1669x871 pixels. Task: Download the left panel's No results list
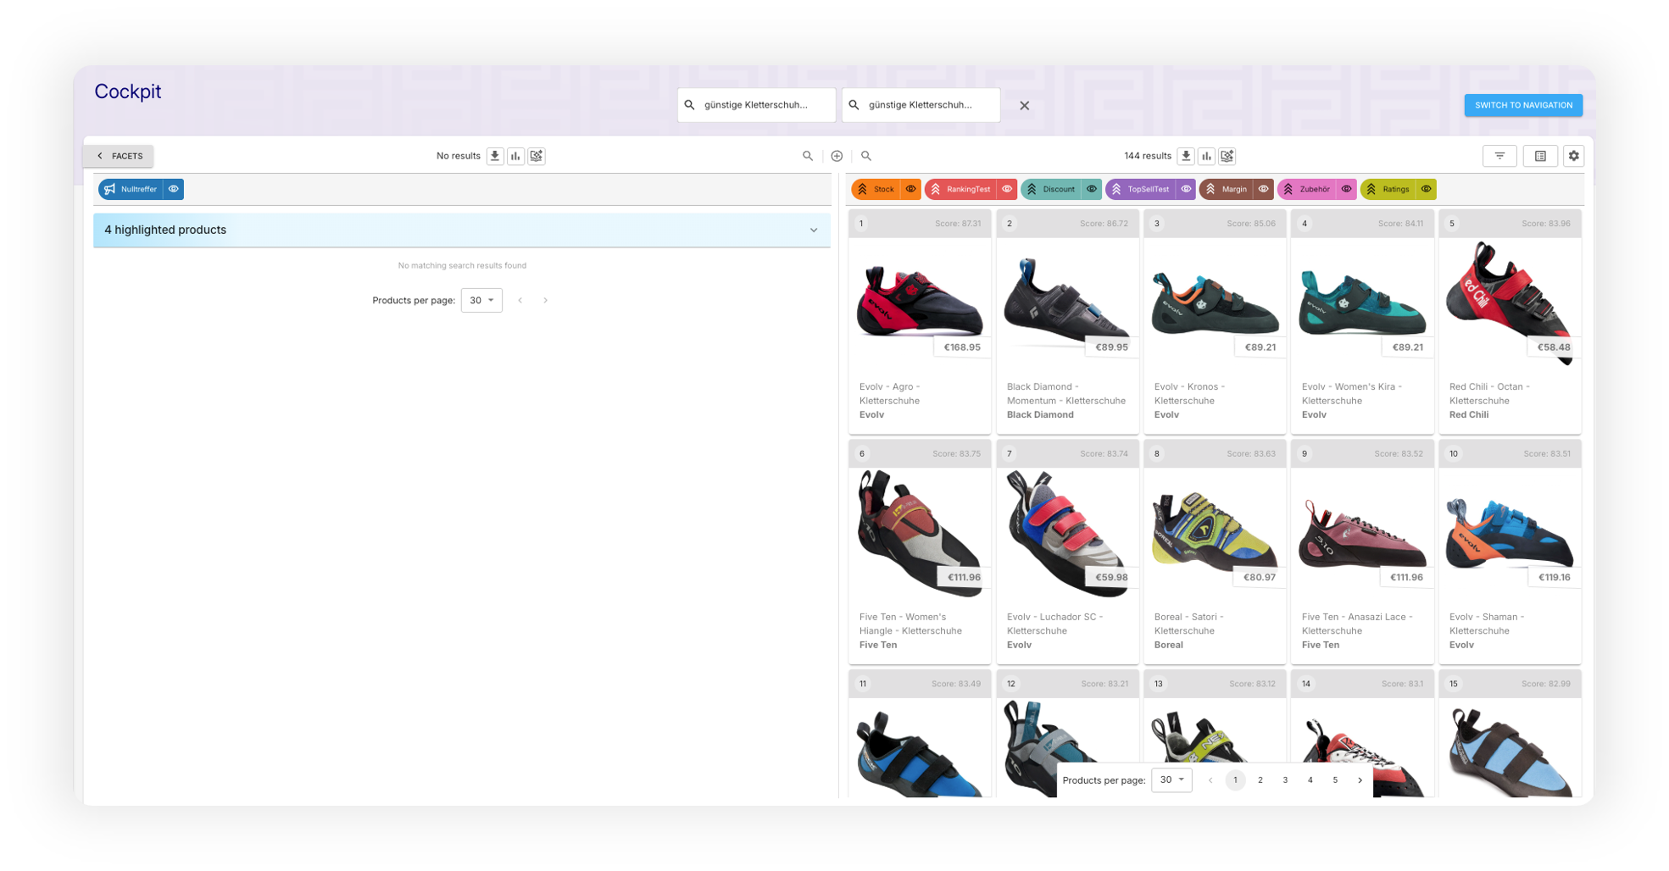[x=495, y=156]
